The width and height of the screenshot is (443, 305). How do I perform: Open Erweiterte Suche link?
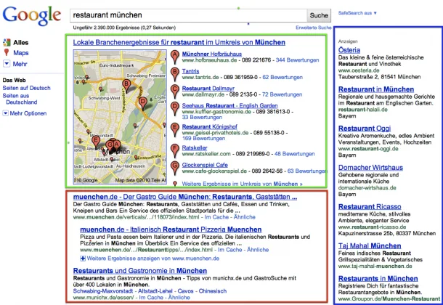click(x=313, y=28)
